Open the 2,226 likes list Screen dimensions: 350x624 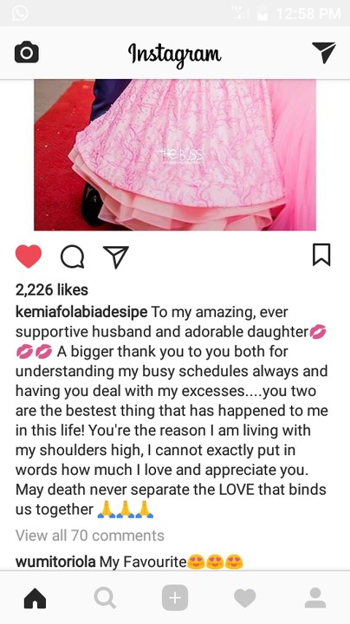(52, 289)
